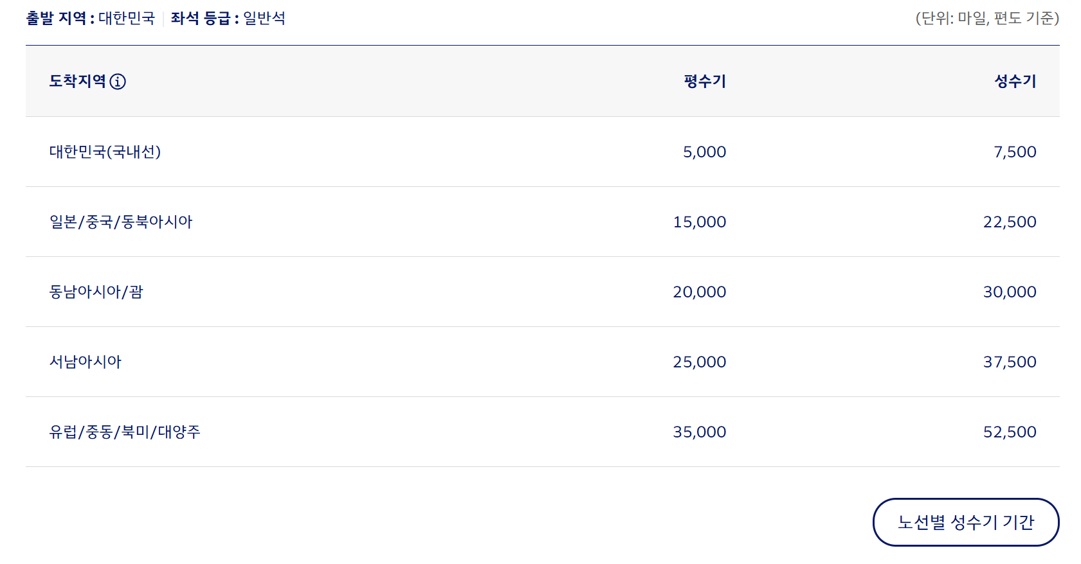Select the 동남아시아/괌 destination row
The image size is (1081, 564).
pos(543,292)
